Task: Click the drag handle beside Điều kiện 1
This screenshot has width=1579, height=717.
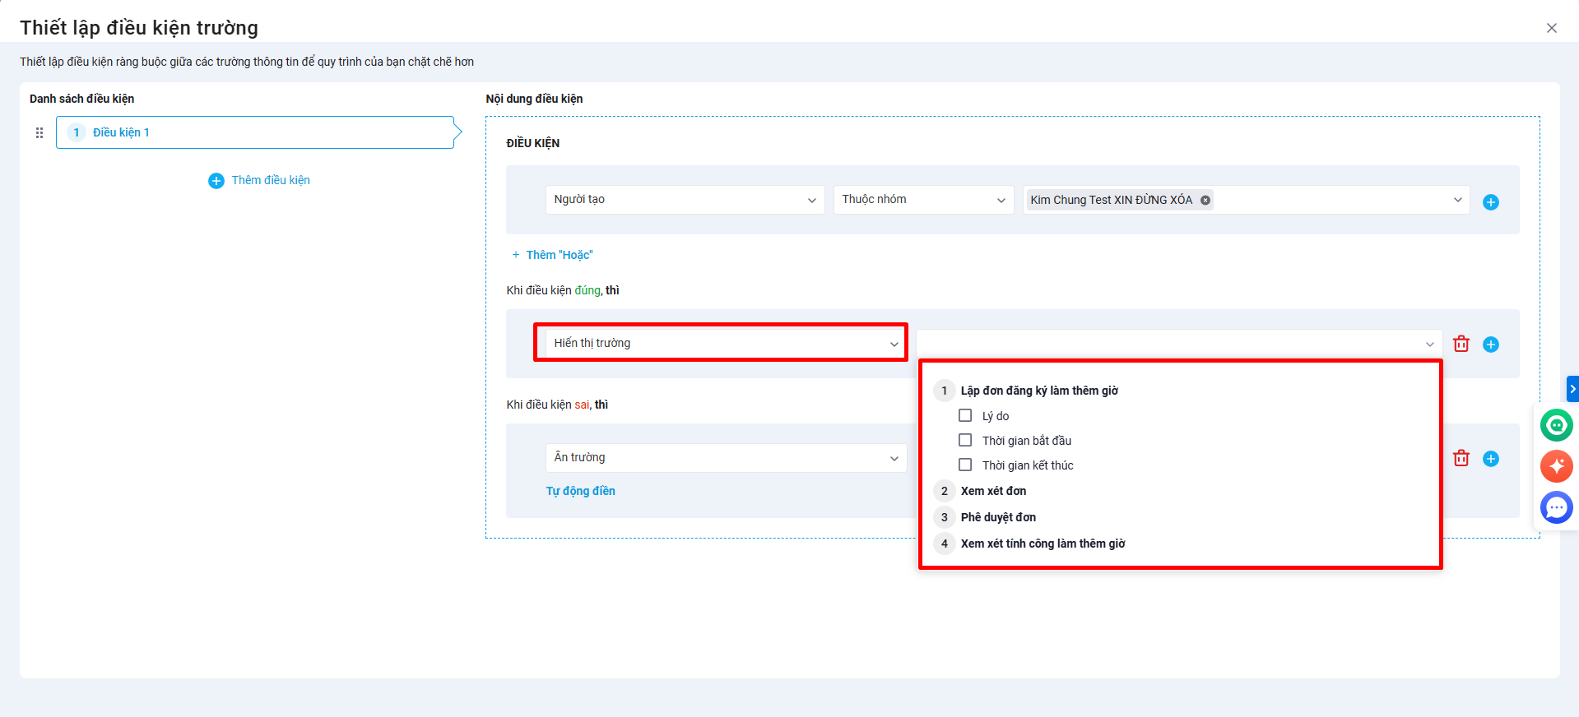Action: tap(39, 132)
